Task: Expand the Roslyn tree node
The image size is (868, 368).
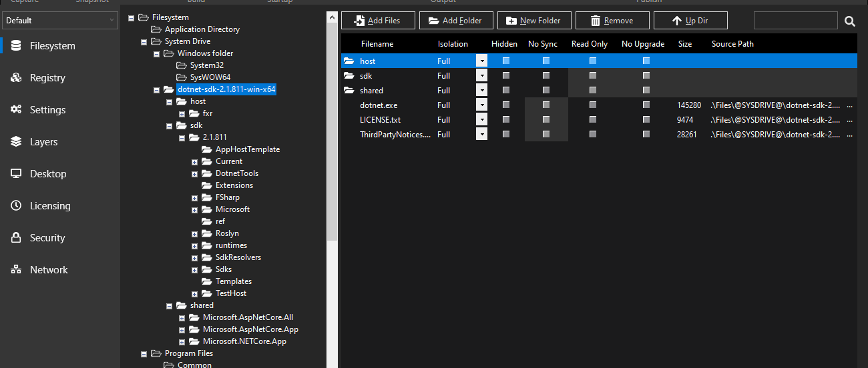Action: (x=194, y=233)
